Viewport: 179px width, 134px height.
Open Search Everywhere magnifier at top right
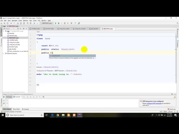click(x=178, y=23)
